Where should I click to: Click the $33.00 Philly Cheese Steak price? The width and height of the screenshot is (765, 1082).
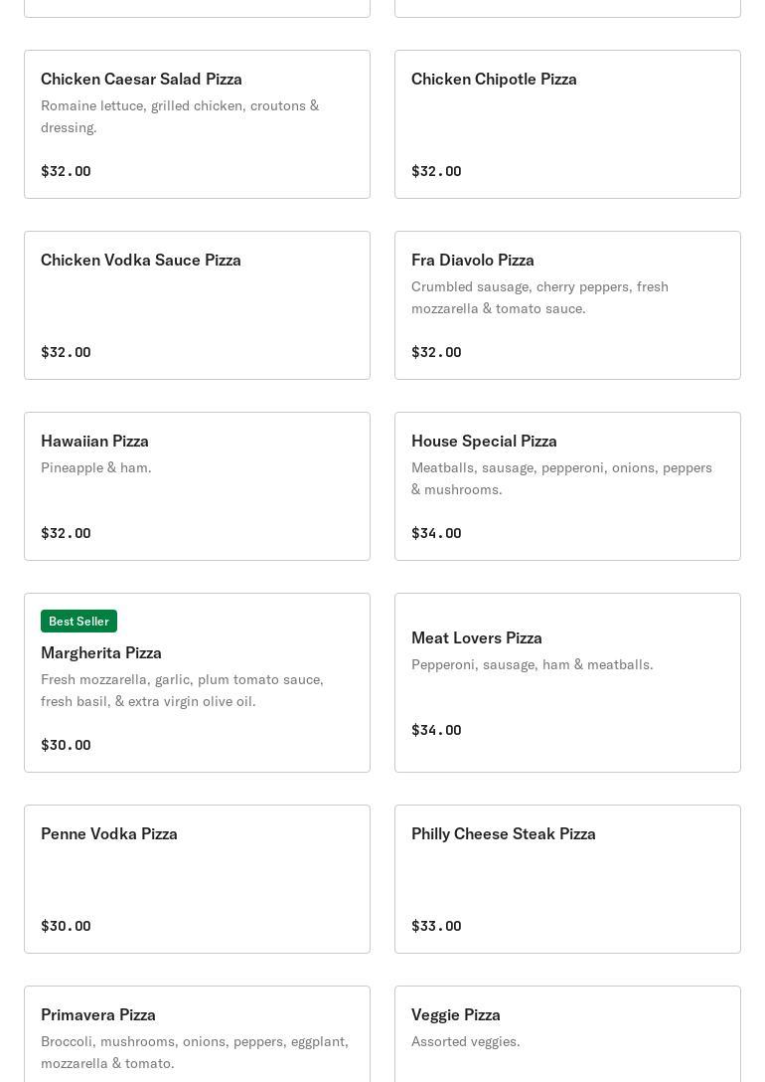tap(436, 926)
